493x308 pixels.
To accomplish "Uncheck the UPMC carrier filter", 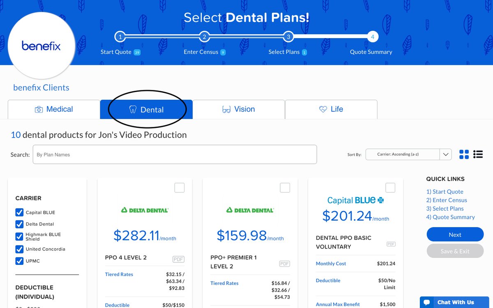I will [19, 261].
